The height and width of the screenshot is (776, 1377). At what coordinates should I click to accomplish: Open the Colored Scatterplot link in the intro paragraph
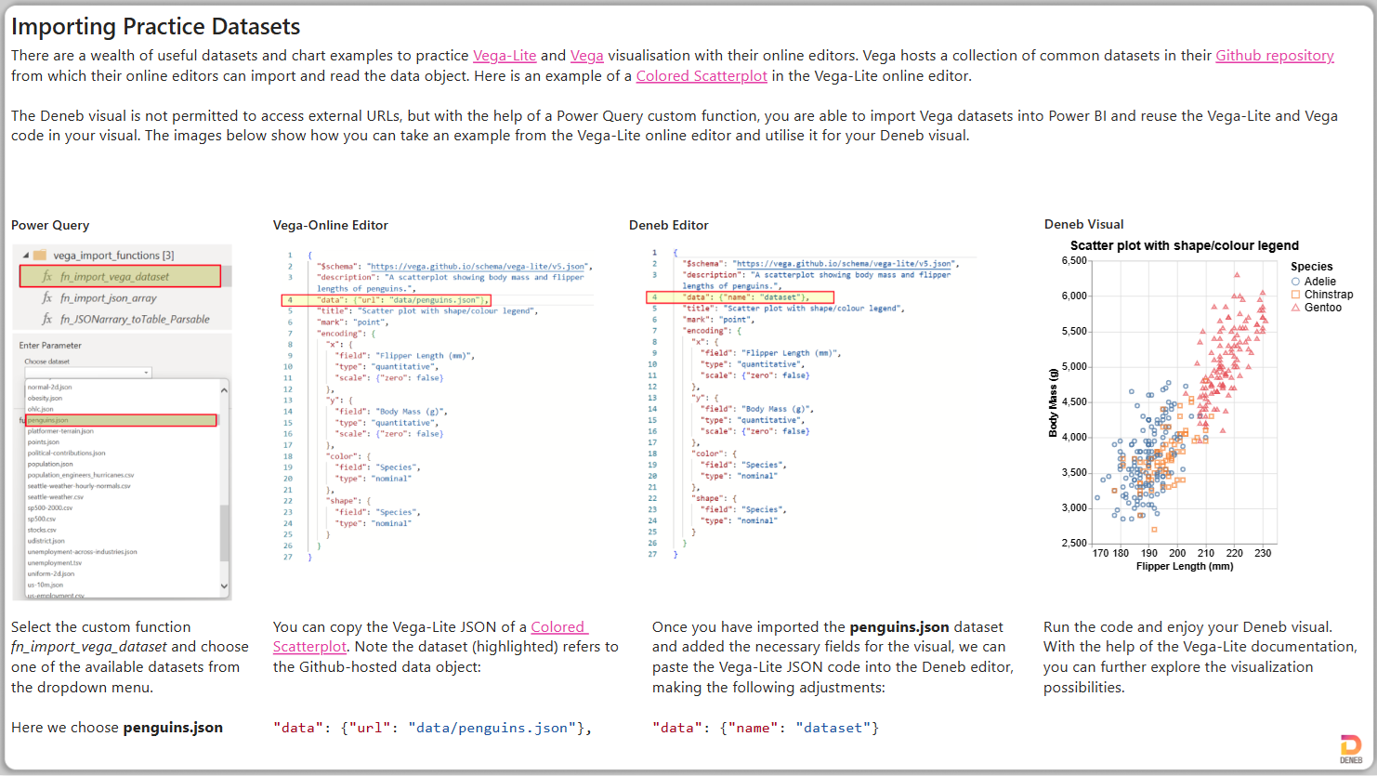[x=702, y=76]
